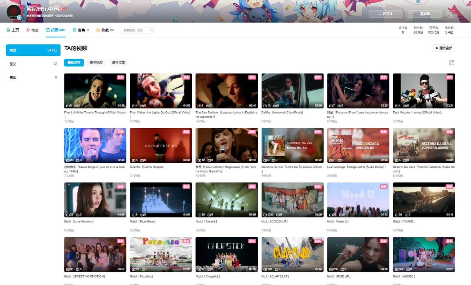The height and width of the screenshot is (285, 471).
Task: Click the 索尼音乐中国 profile avatar
Action: 14,12
